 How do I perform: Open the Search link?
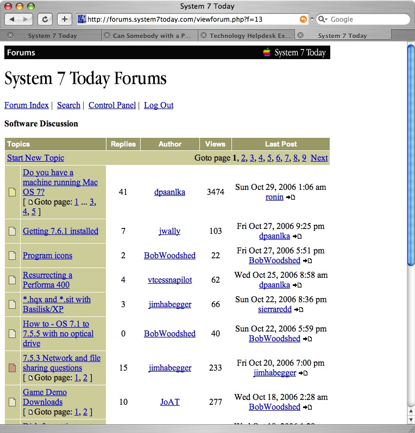point(68,105)
